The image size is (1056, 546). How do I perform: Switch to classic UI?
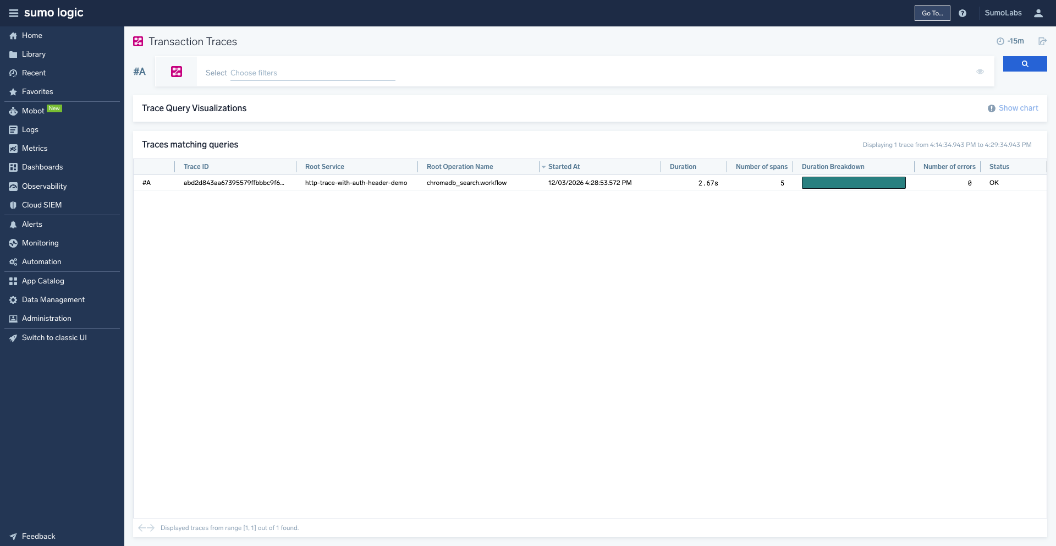point(54,338)
